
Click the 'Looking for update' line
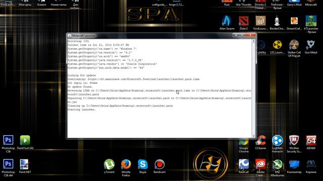point(82,75)
